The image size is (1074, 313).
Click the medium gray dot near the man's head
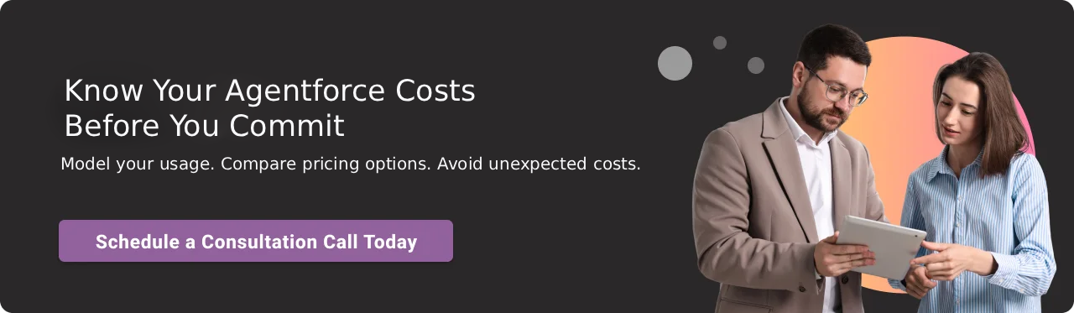pyautogui.click(x=756, y=65)
